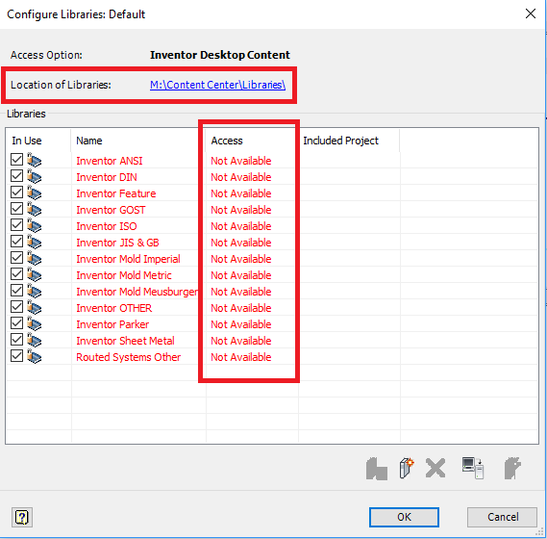The height and width of the screenshot is (539, 547).
Task: Uncheck In Use for Inventor OTHER
Action: (16, 307)
